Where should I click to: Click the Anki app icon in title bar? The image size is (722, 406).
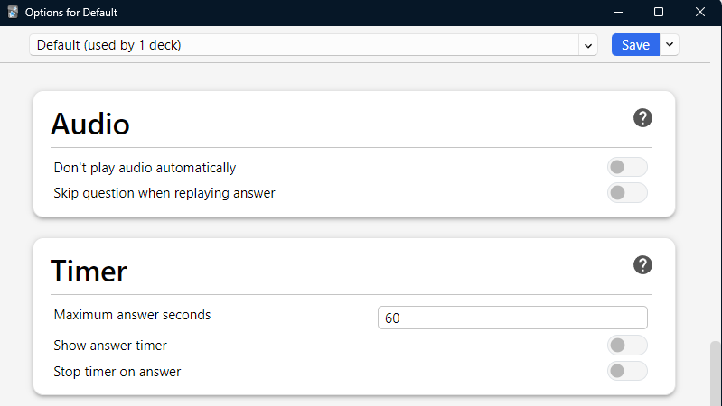point(14,13)
